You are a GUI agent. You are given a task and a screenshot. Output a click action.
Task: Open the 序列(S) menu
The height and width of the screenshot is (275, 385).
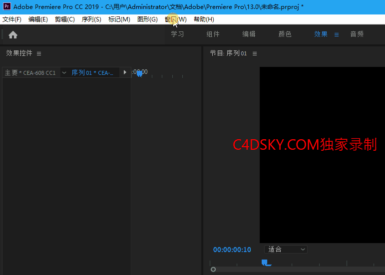[x=91, y=19]
